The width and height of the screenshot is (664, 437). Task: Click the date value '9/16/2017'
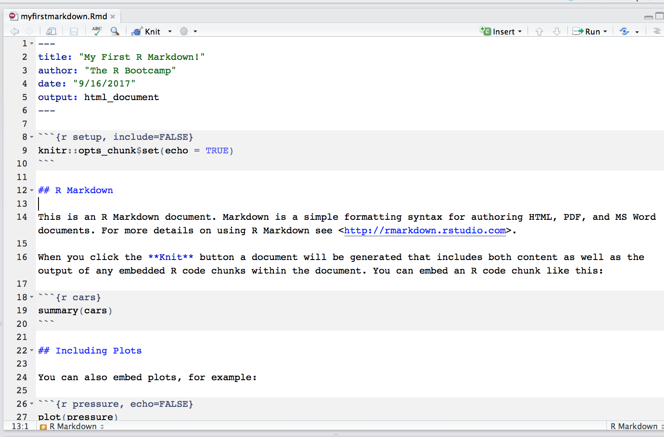104,83
